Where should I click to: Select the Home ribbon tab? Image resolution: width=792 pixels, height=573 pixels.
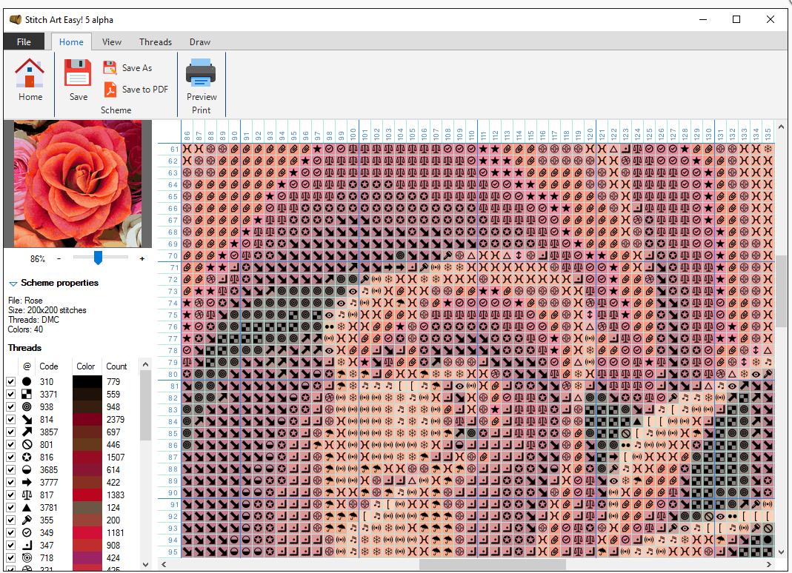coord(71,42)
